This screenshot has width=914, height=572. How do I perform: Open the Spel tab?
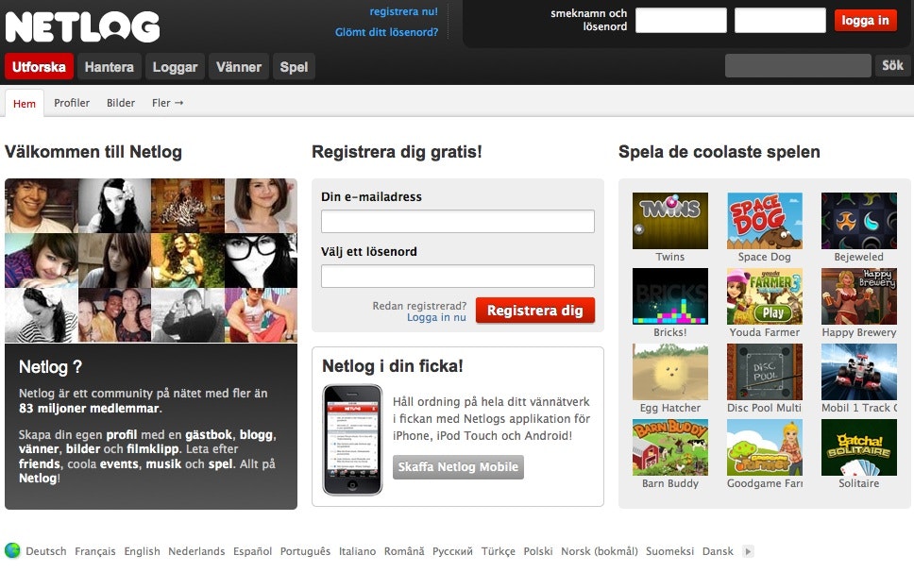click(294, 66)
